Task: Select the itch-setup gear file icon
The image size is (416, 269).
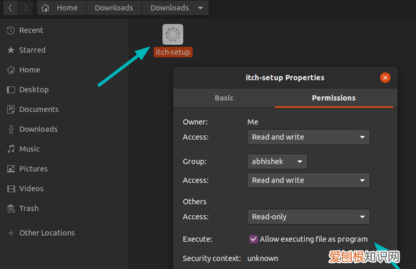Action: tap(173, 34)
